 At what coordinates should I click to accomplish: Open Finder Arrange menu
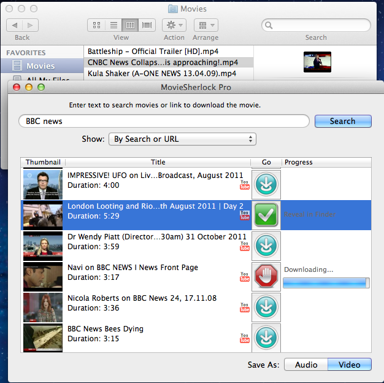206,25
